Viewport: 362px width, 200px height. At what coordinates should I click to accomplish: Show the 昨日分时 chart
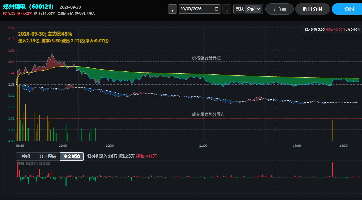(x=313, y=9)
